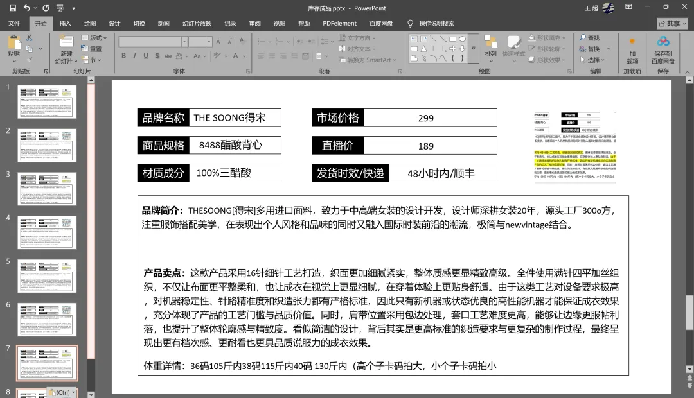Toggle Strikethrough formatting
Image resolution: width=694 pixels, height=398 pixels.
168,56
